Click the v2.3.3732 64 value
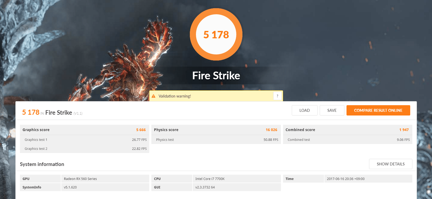Viewport: 432px width, 199px height. coord(205,187)
